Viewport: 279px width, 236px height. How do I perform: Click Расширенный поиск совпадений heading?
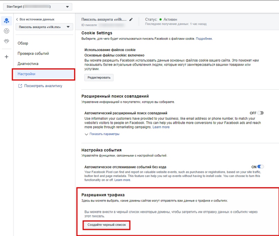click(115, 96)
